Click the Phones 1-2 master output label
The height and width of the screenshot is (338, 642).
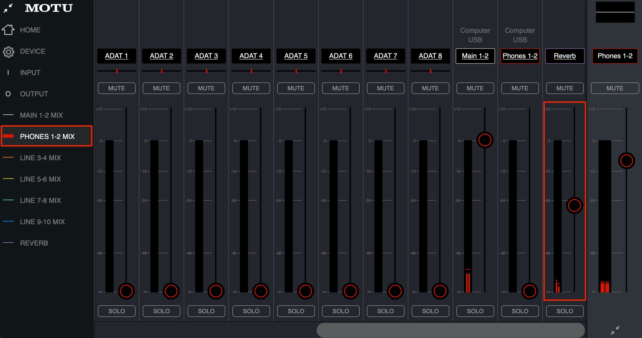(615, 56)
